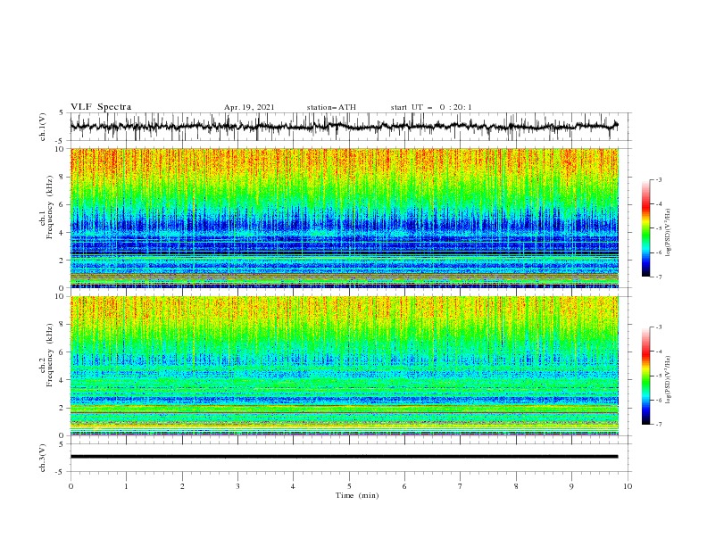Click the "8" kHz tick on ch.2 frequency axis

(63, 325)
